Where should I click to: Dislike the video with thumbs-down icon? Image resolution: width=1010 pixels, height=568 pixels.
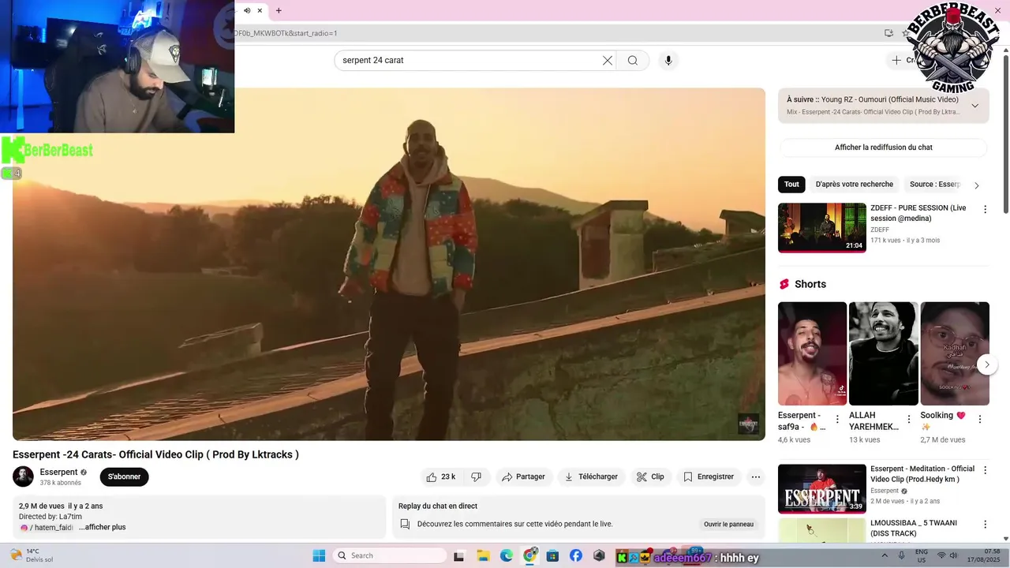click(477, 476)
